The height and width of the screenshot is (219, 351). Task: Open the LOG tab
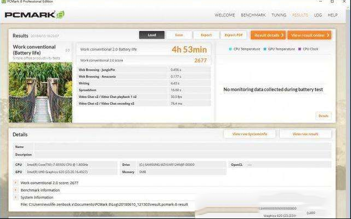pos(318,15)
